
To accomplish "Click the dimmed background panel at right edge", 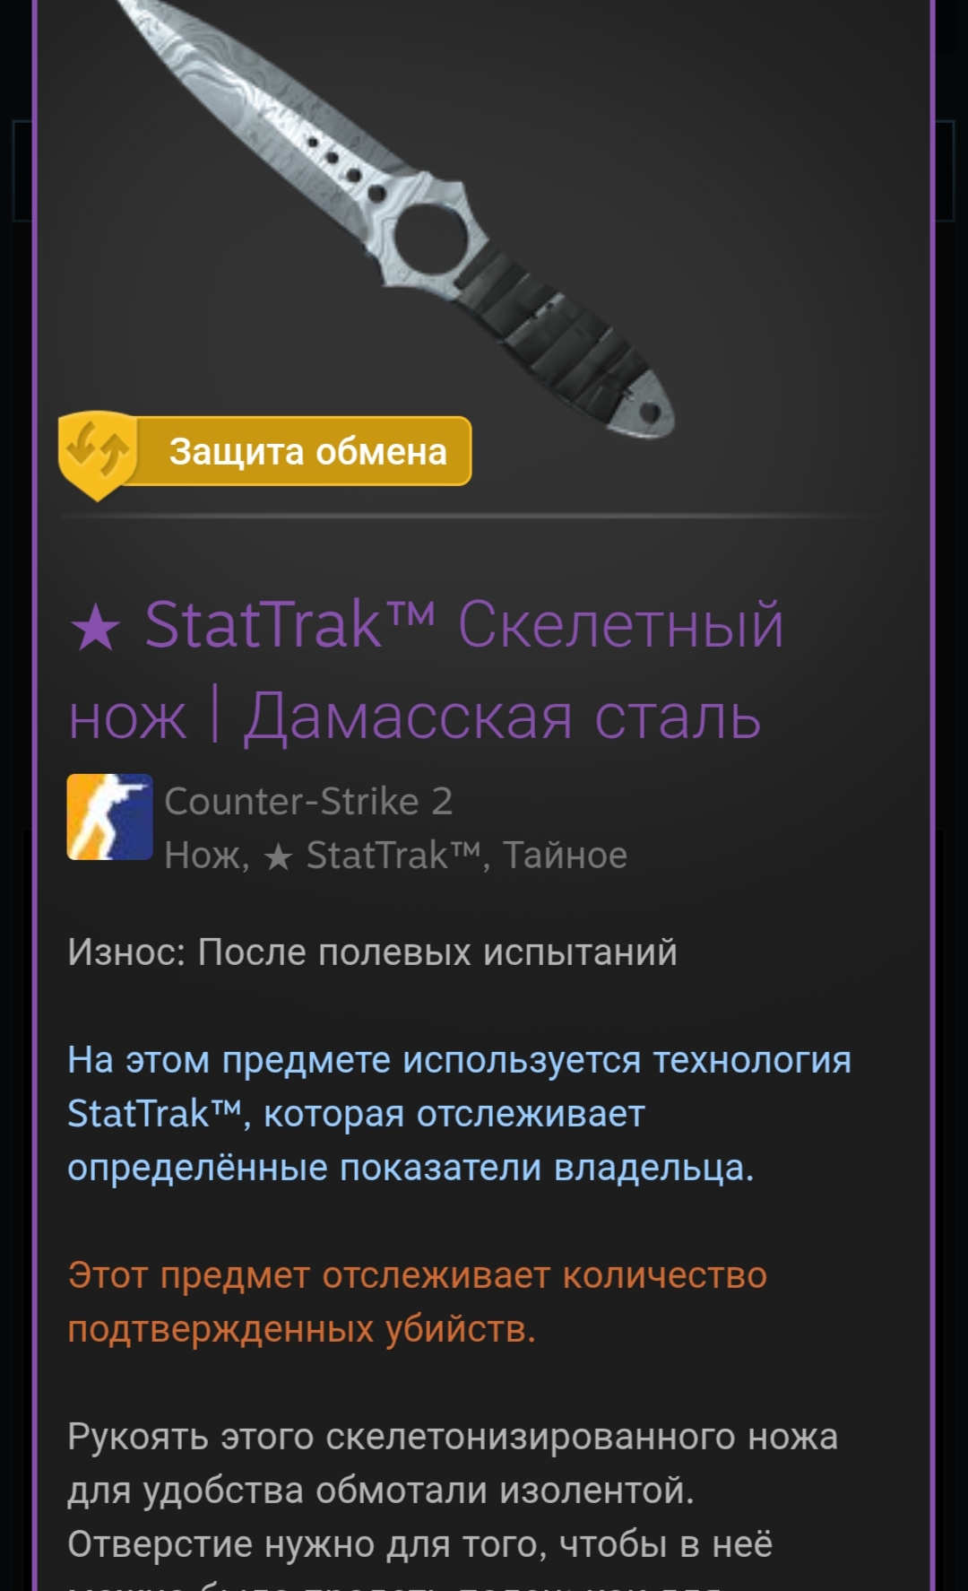I will pos(952,170).
